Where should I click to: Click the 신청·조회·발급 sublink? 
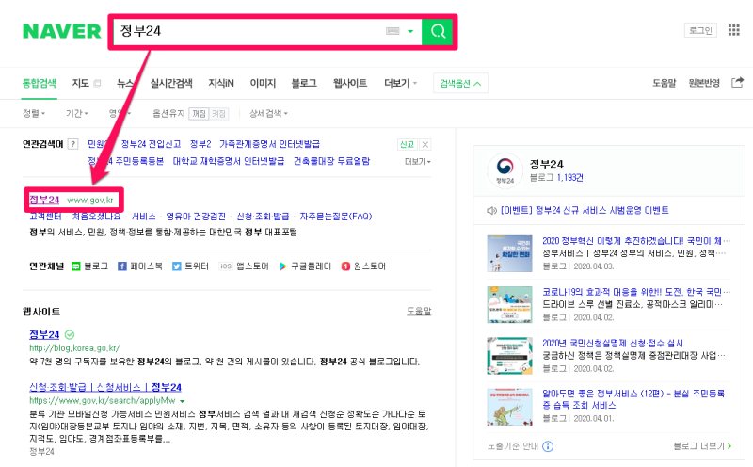(x=263, y=217)
